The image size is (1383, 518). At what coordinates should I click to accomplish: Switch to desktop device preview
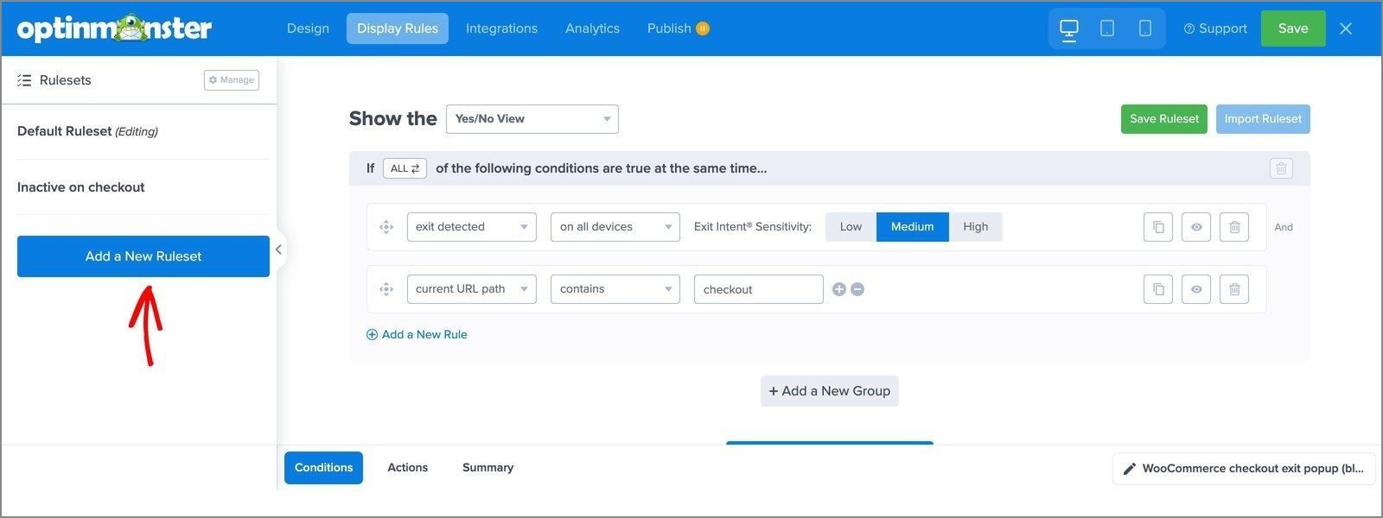(x=1069, y=28)
